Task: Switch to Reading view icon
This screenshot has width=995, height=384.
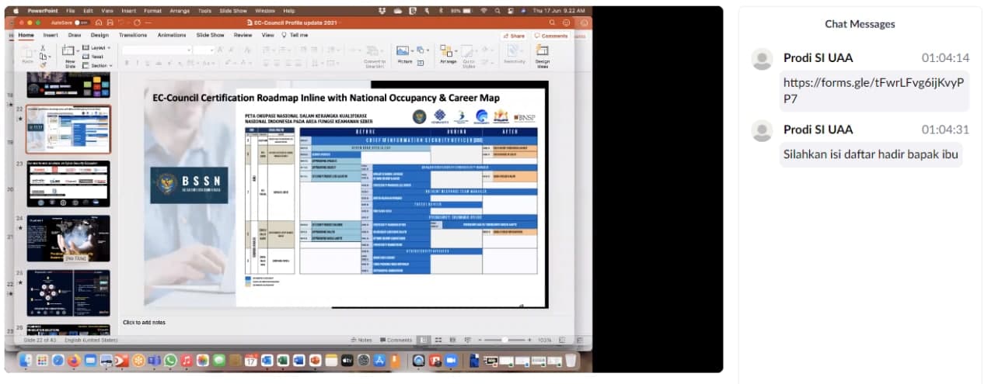Action: [x=452, y=340]
